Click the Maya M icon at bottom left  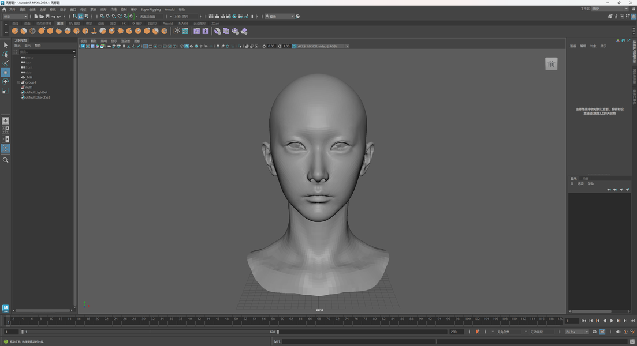pos(5,309)
